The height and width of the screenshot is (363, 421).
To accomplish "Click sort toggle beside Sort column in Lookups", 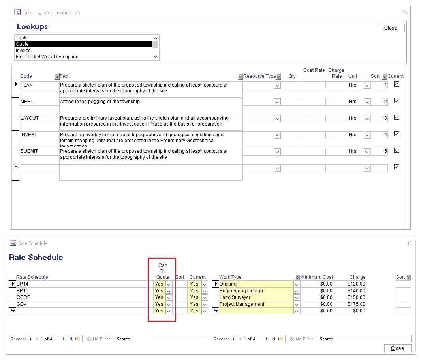I will click(x=385, y=77).
